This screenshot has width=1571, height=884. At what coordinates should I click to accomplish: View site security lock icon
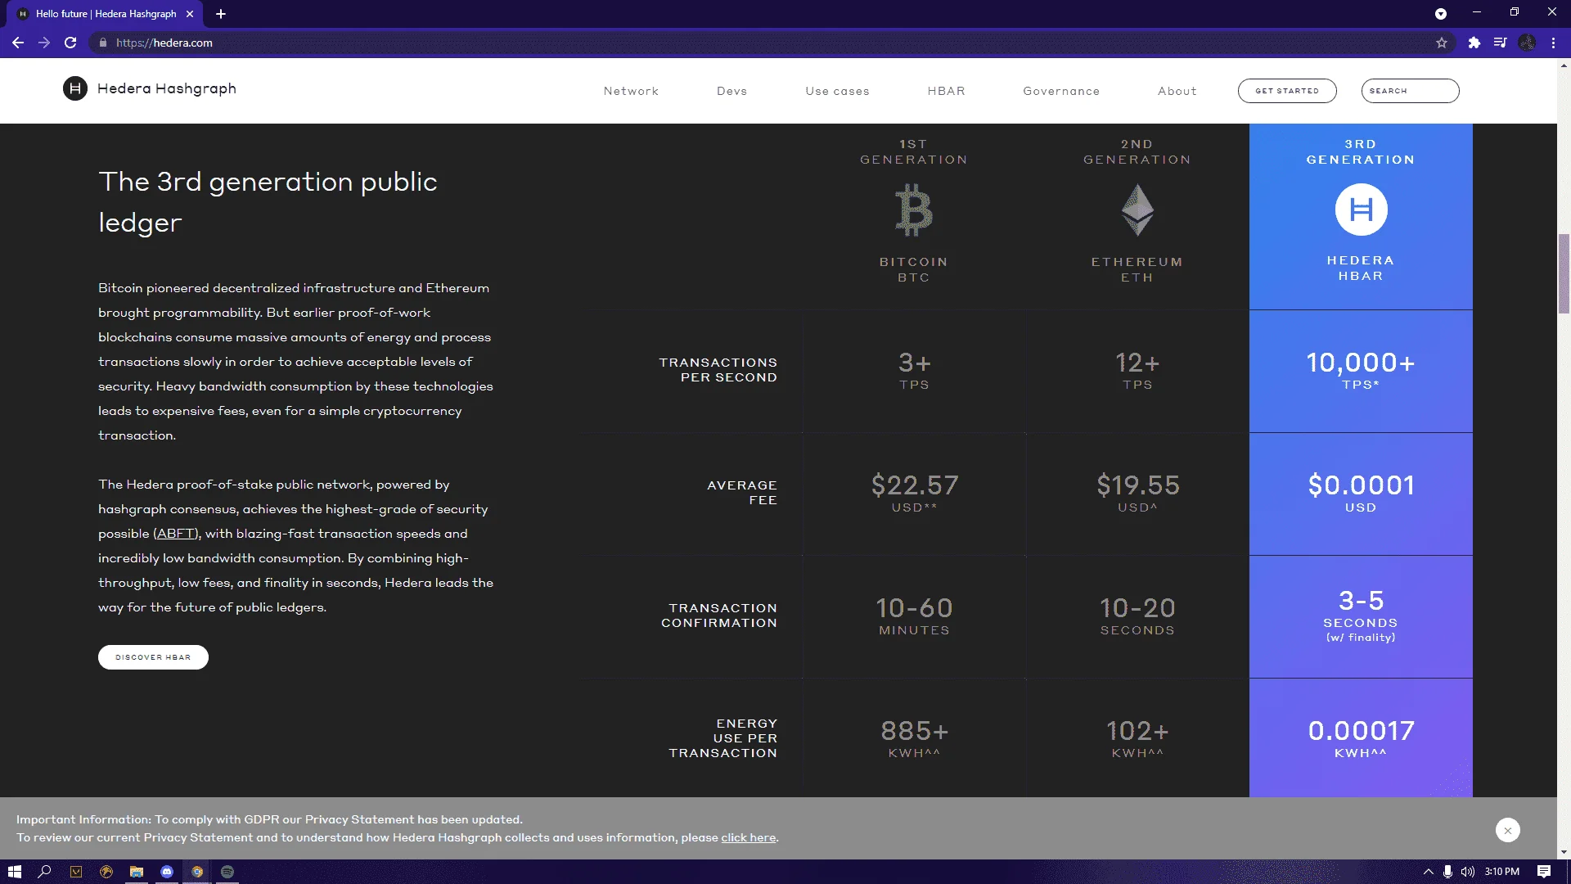coord(102,43)
